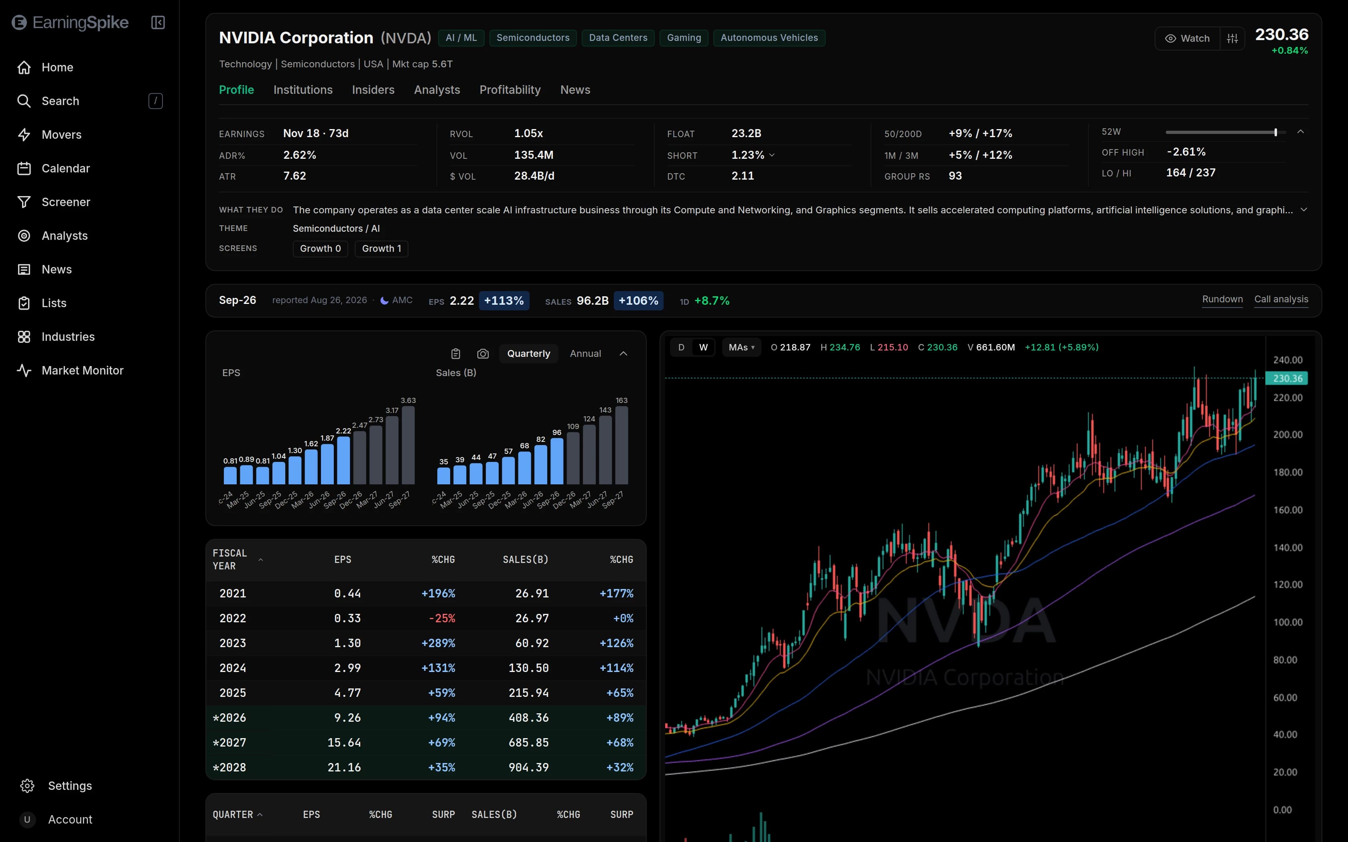Click the Account avatar icon

27,820
